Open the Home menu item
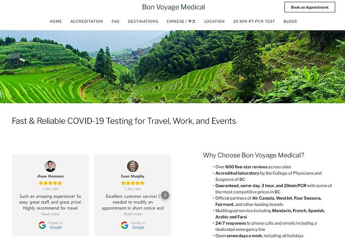 [56, 21]
